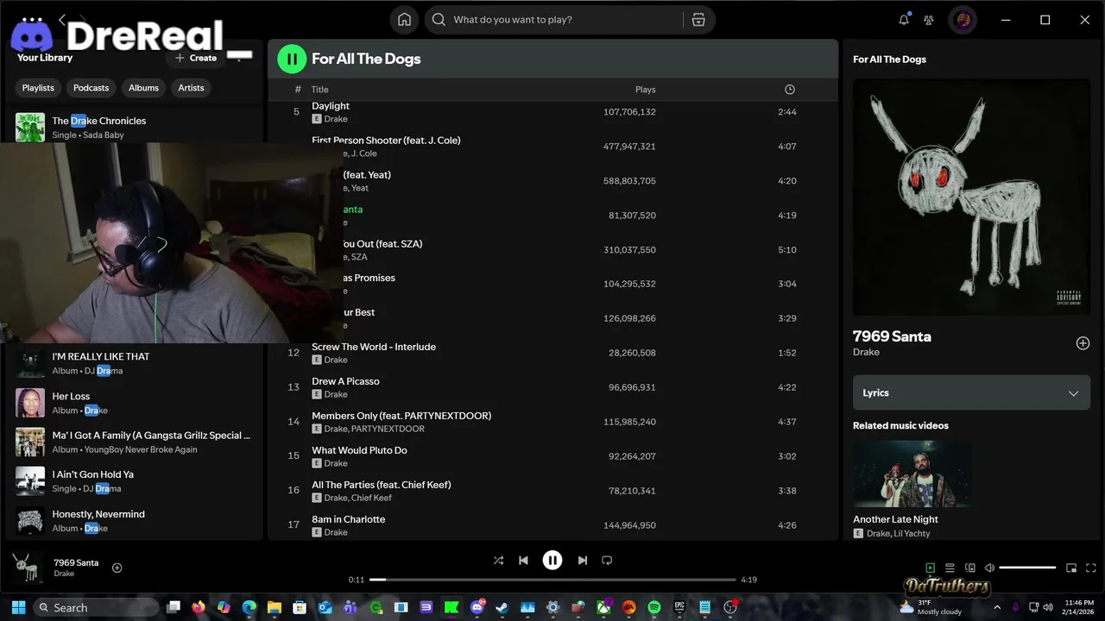
Task: Filter library by Albums
Action: point(143,88)
